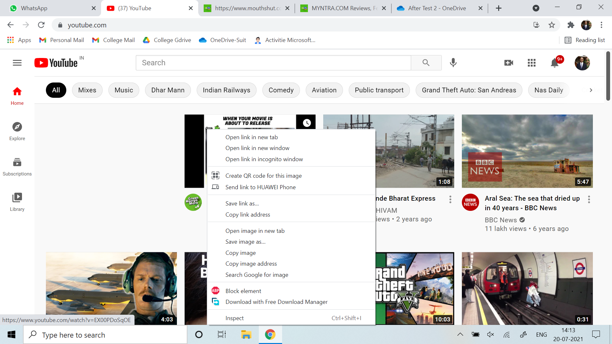The height and width of the screenshot is (344, 612).
Task: Open the hamburger guide menu
Action: (17, 63)
